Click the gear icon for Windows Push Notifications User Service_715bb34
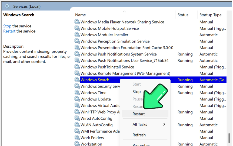The image size is (233, 146). coord(77,60)
